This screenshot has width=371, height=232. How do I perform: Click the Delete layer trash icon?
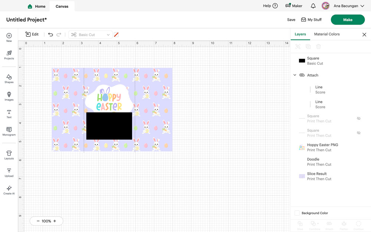point(318,47)
